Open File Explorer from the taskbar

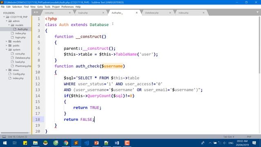[x=35, y=143]
